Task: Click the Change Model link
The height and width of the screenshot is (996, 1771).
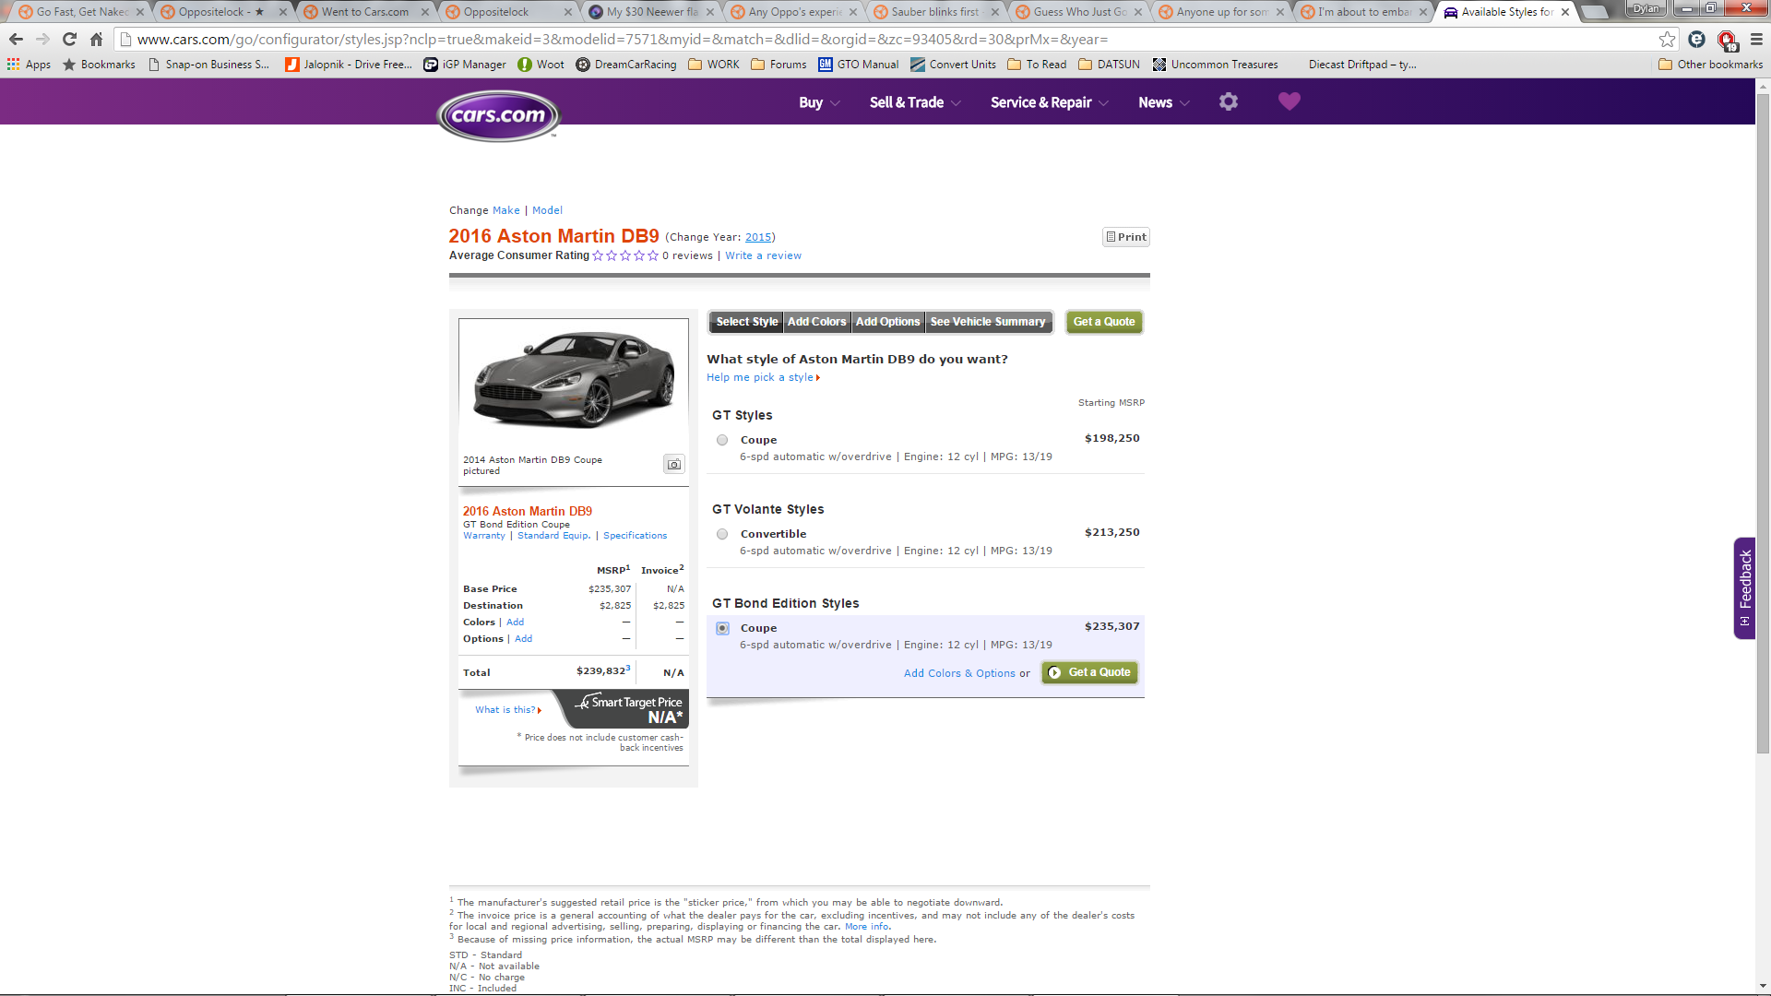Action: (x=547, y=210)
